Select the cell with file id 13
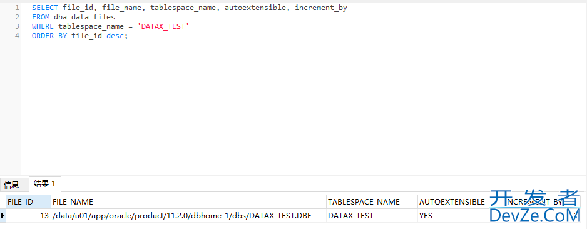 coord(28,215)
